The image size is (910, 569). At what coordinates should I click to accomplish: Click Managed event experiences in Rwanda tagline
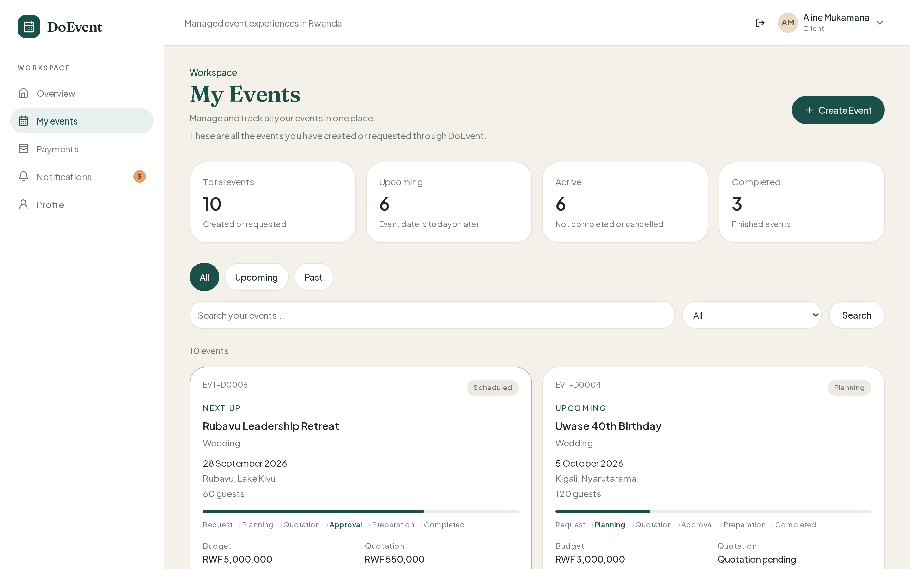263,23
